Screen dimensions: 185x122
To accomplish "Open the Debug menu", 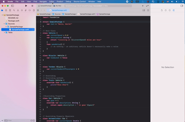I will (x=68, y=1).
